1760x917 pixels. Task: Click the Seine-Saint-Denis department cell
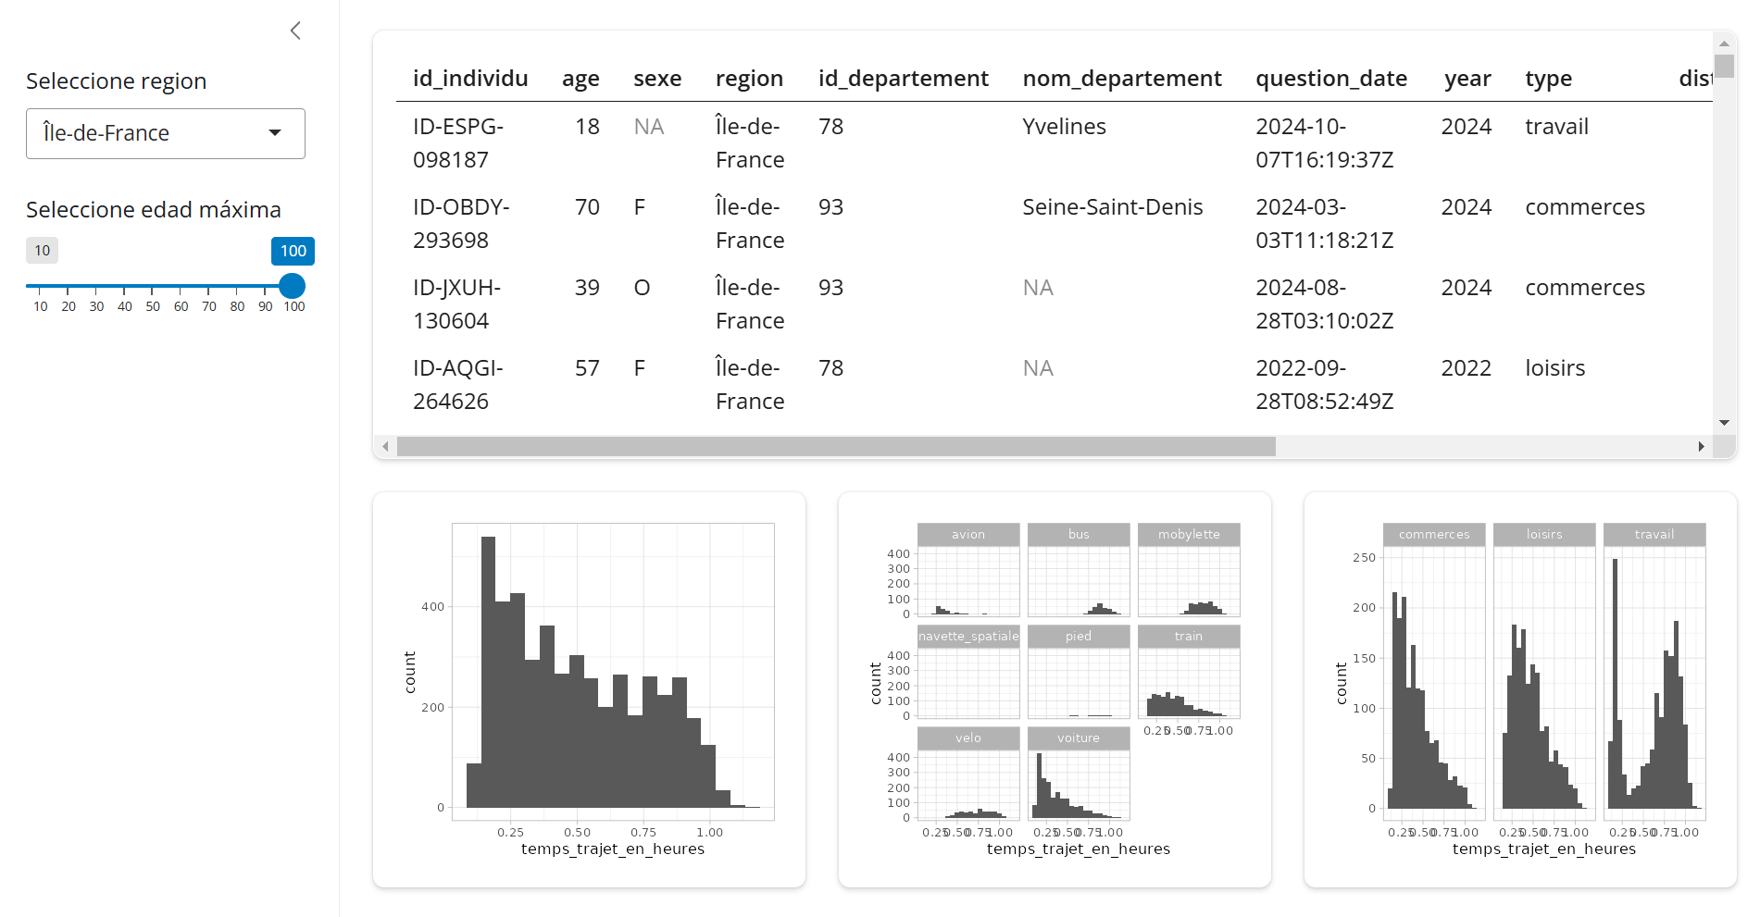(1112, 207)
